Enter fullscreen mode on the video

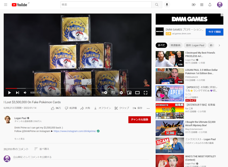click(145, 93)
